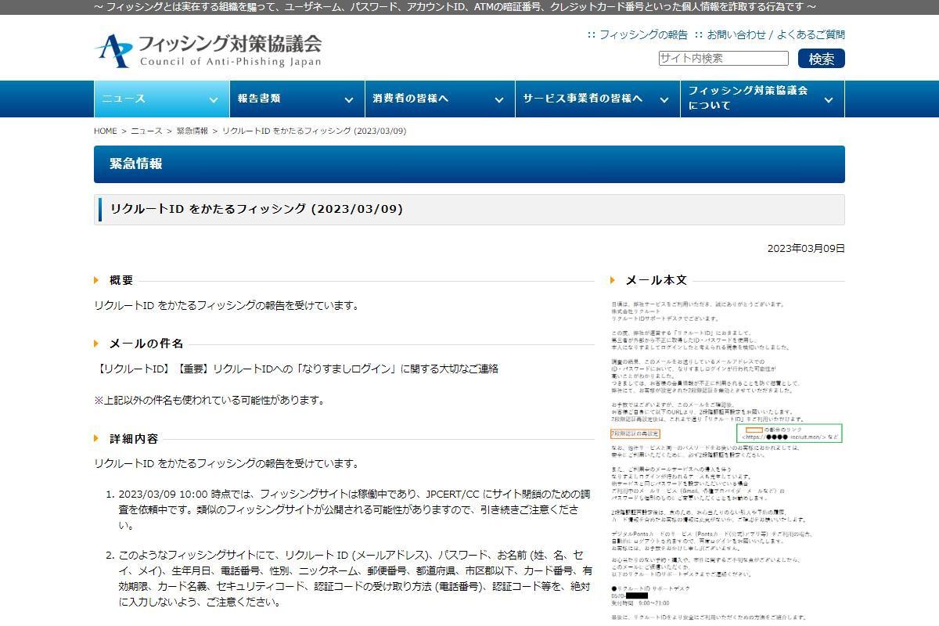The height and width of the screenshot is (626, 939).
Task: Focus the サイト内検索 search field
Action: 723,59
